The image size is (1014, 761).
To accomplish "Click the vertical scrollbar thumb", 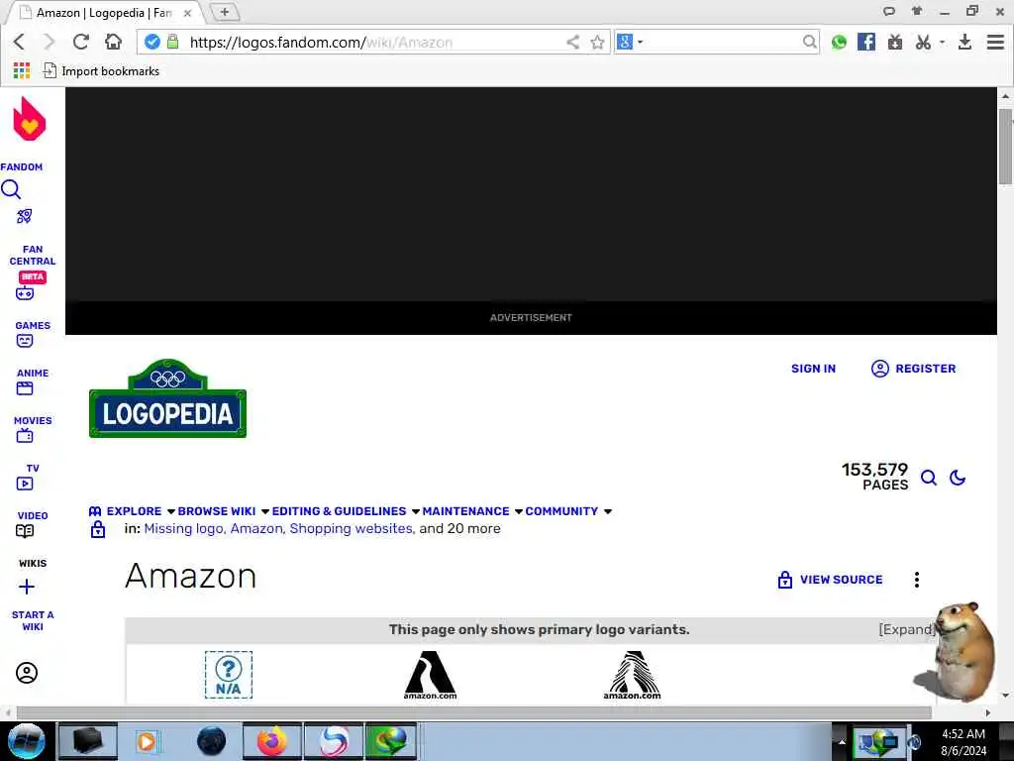I will click(1005, 147).
